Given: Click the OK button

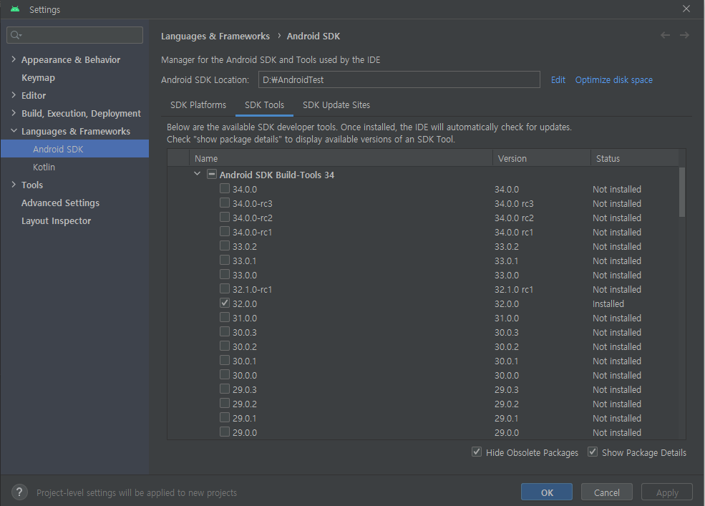Looking at the screenshot, I should point(547,492).
